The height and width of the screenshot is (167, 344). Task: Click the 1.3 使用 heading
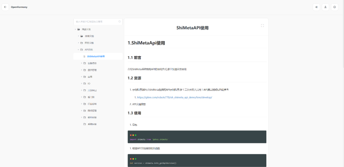[x=134, y=113]
